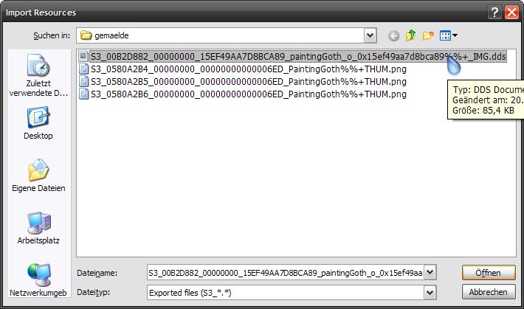Click inside the Dateiname text field
The height and width of the screenshot is (309, 524).
click(284, 273)
